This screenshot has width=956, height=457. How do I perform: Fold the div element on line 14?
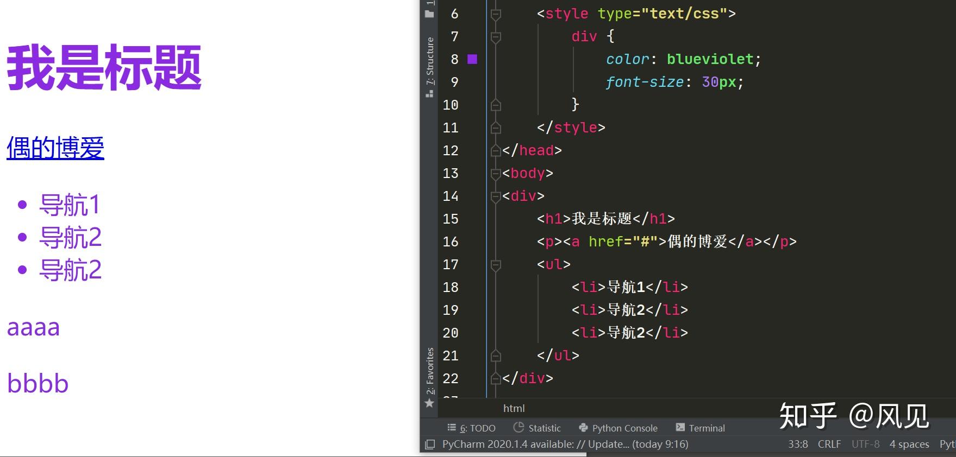click(x=496, y=196)
